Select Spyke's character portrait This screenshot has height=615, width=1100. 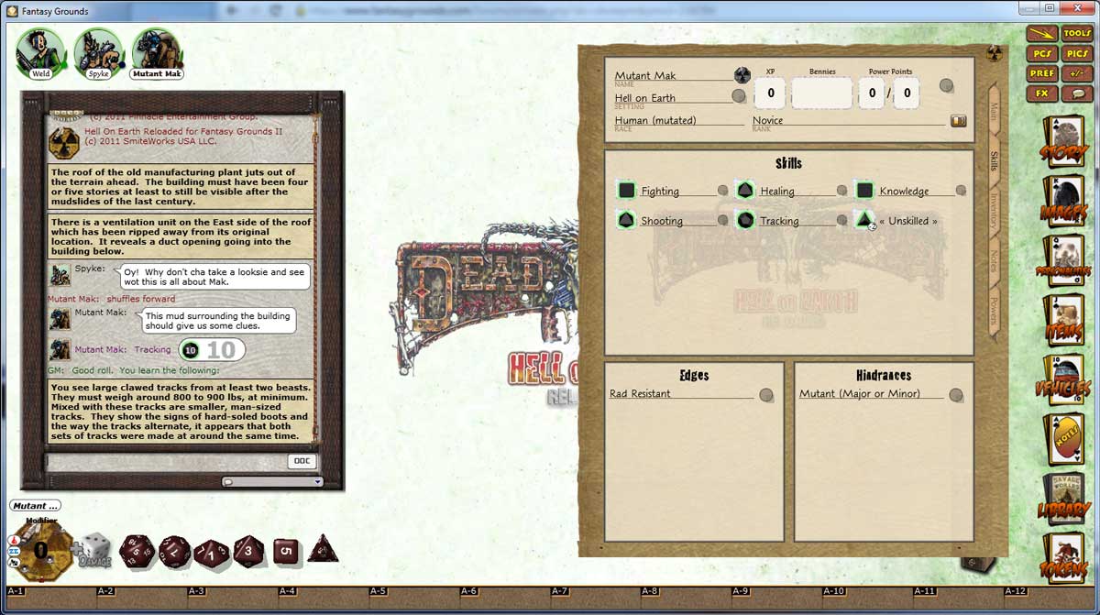click(99, 50)
